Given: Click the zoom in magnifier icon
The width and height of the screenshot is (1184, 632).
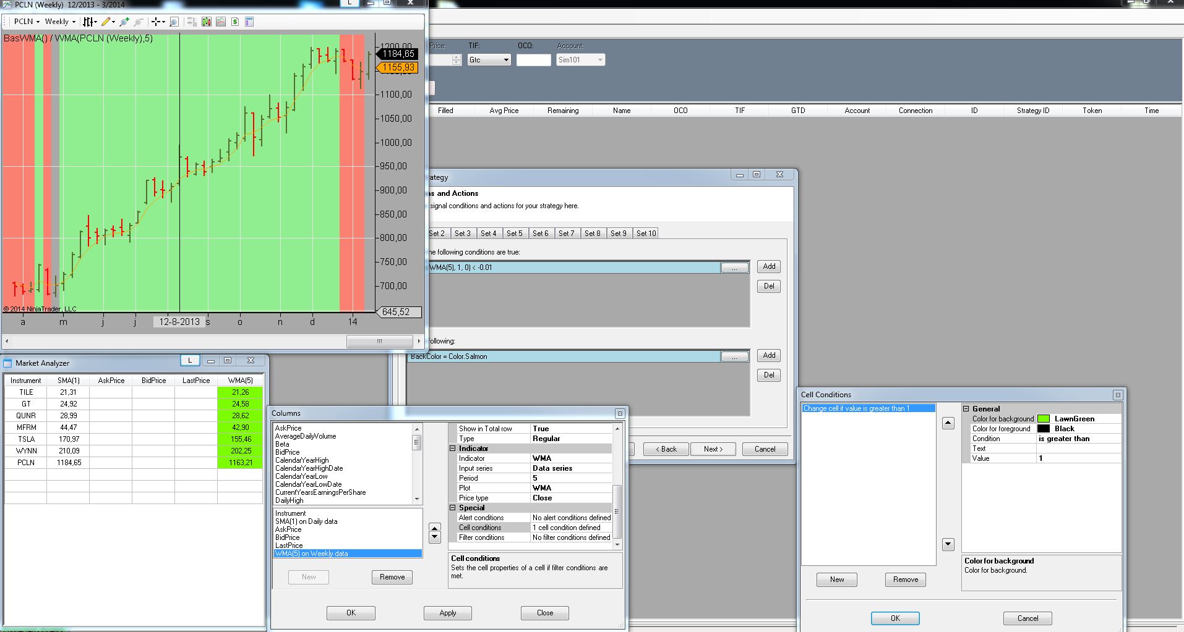Looking at the screenshot, I should [x=124, y=22].
